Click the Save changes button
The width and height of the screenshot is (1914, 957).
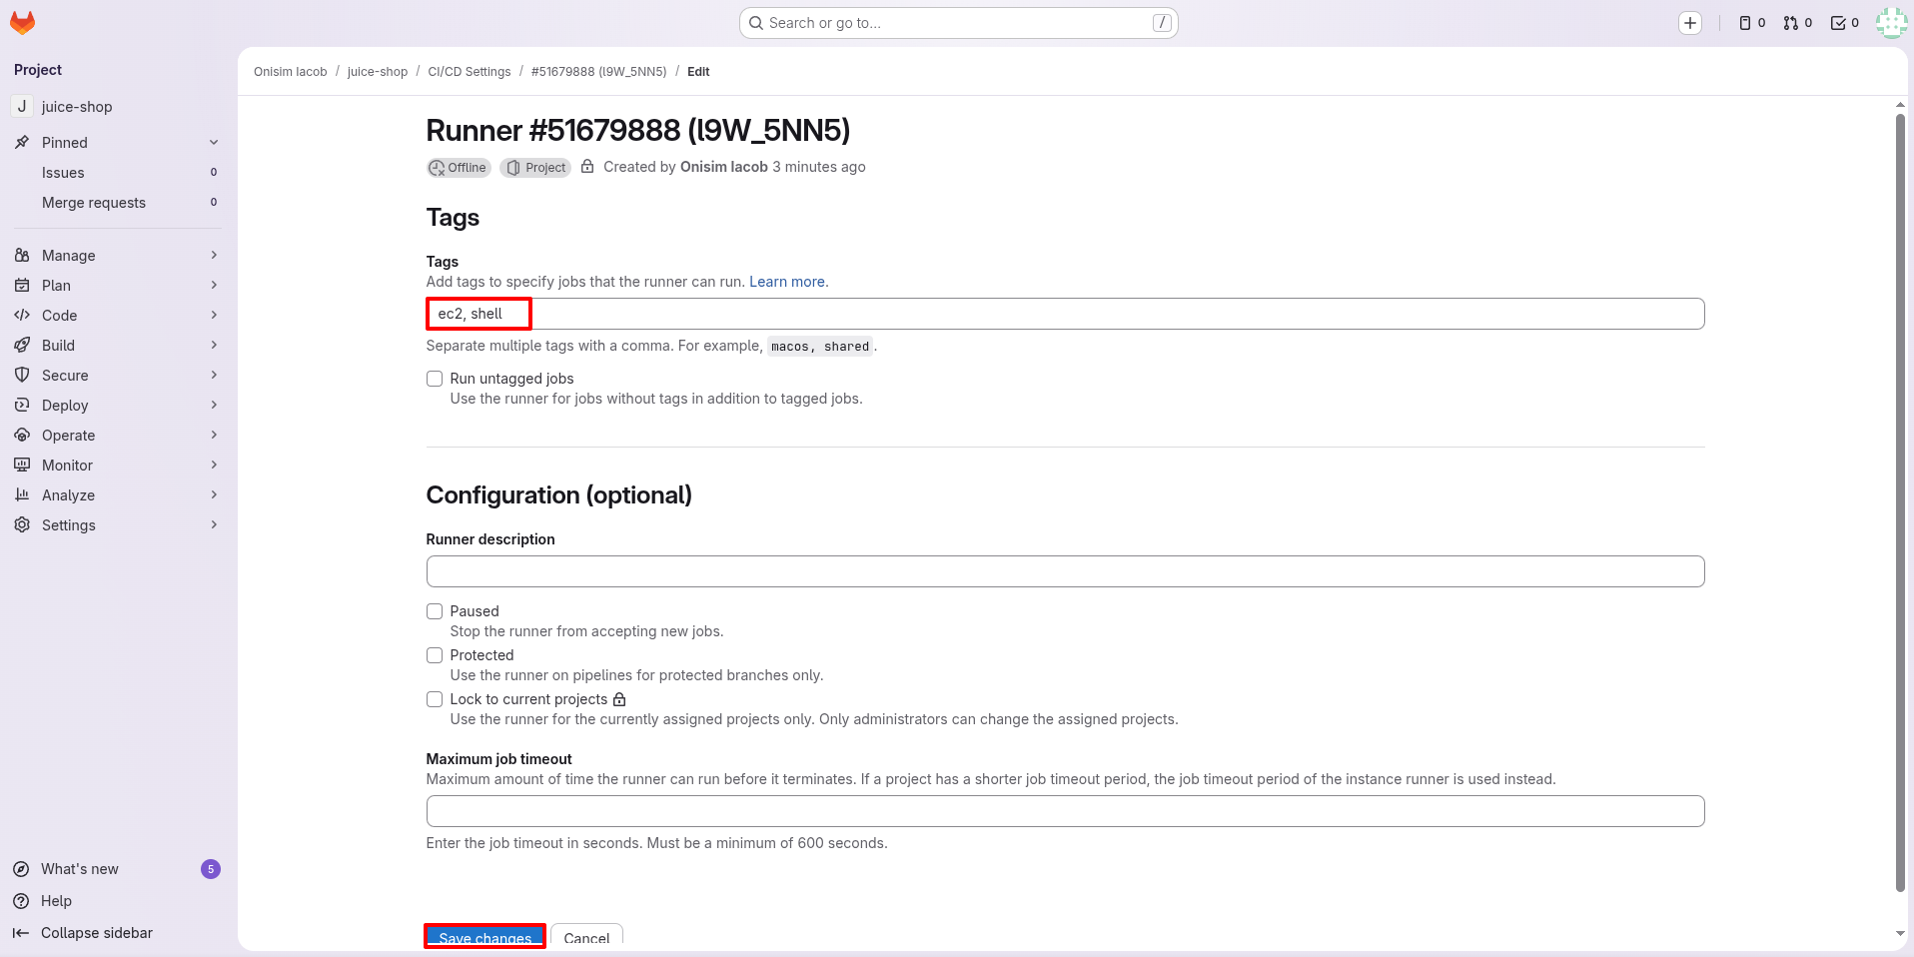484,937
